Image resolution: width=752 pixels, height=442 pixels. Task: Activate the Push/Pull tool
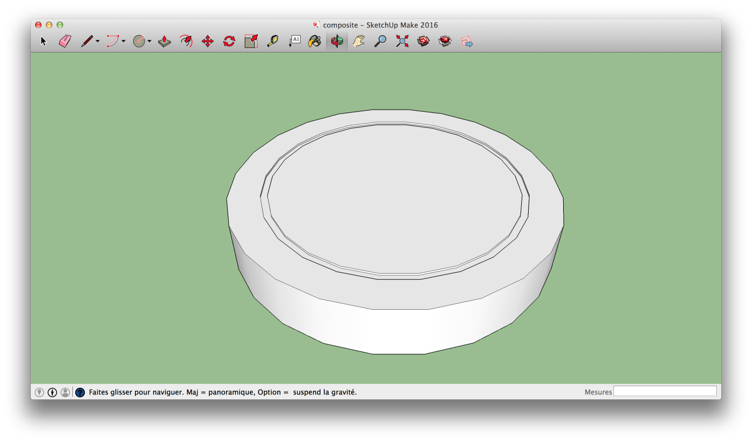point(165,41)
